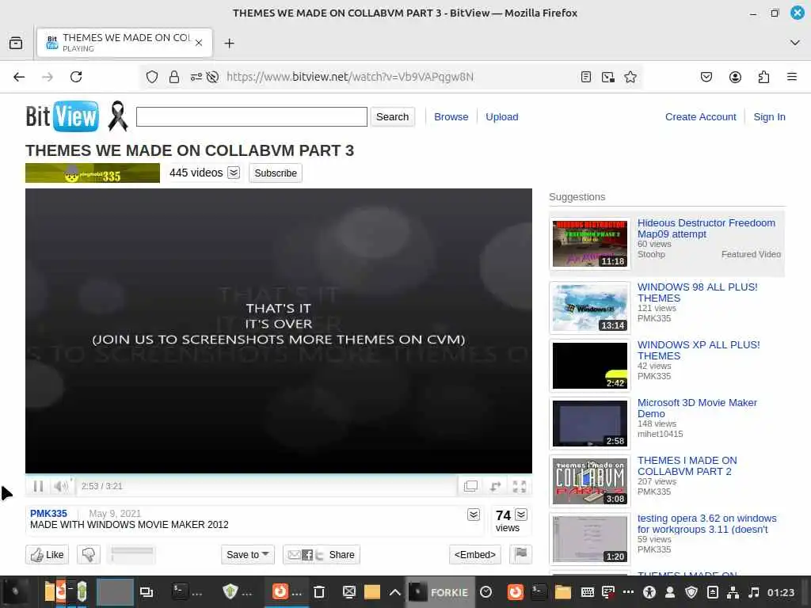Expand the 445 videos dropdown
The height and width of the screenshot is (608, 811).
[x=234, y=173]
